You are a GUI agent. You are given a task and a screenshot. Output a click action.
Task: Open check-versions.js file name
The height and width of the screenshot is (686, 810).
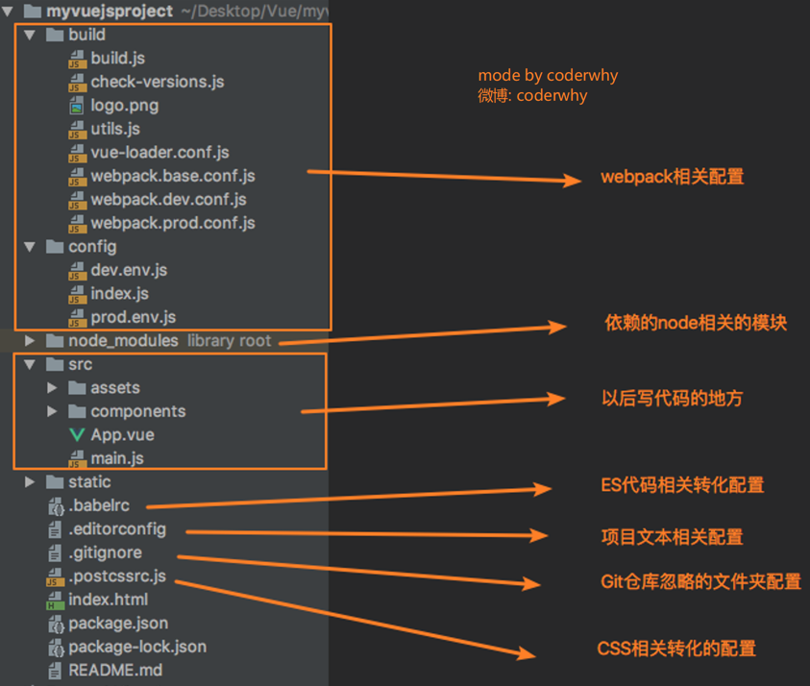[x=158, y=82]
